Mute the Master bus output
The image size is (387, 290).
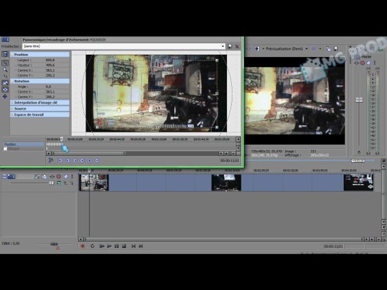click(368, 63)
